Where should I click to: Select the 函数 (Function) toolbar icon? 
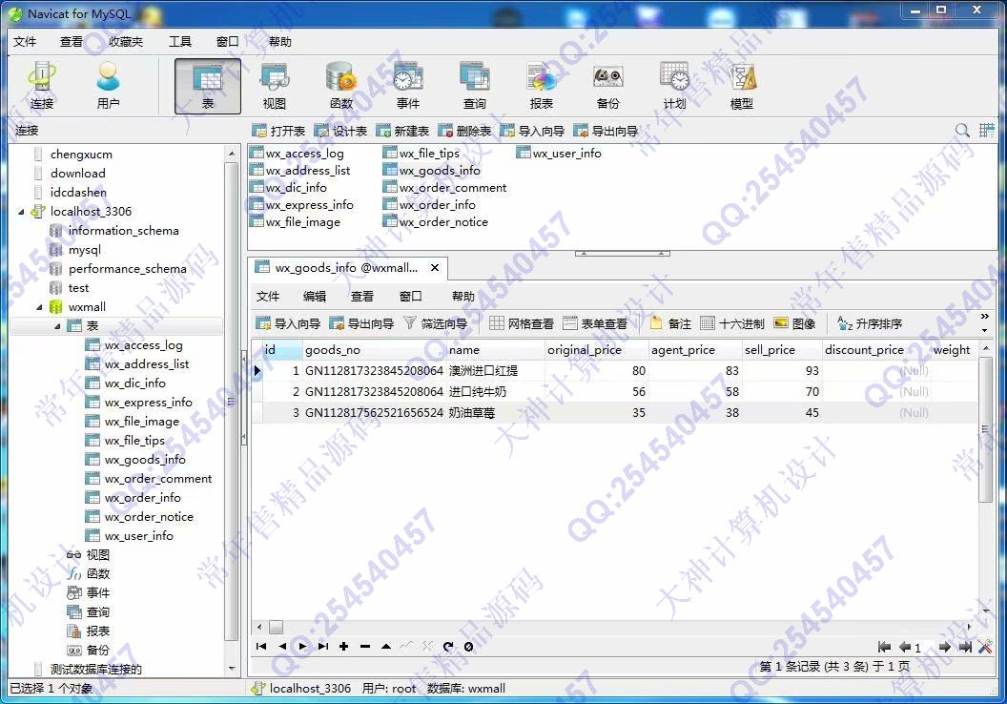[341, 86]
